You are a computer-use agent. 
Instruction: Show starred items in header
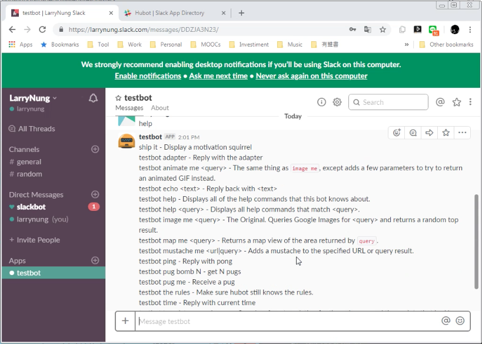(457, 102)
